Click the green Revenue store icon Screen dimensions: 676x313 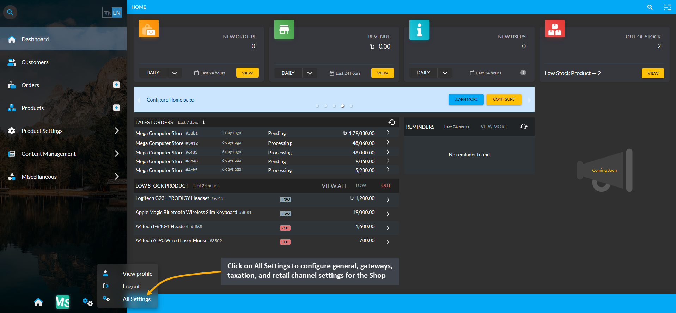(284, 29)
